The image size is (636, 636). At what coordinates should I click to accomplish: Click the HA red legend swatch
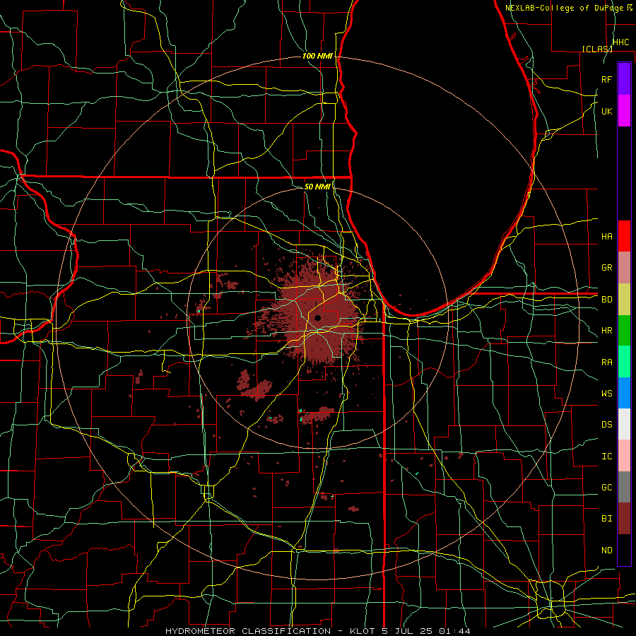tap(624, 236)
